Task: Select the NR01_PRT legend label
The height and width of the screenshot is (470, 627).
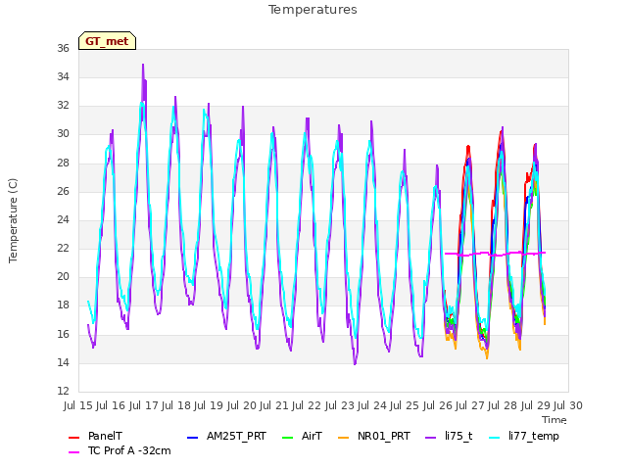Action: coord(384,436)
